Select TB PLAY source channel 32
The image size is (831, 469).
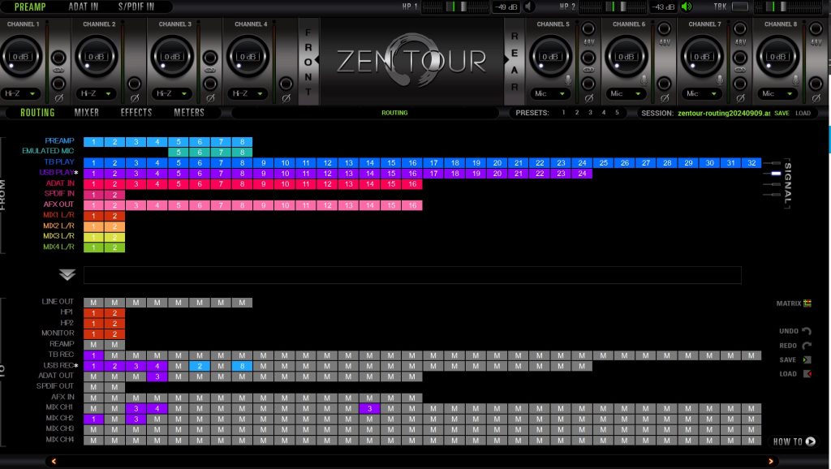coord(752,163)
